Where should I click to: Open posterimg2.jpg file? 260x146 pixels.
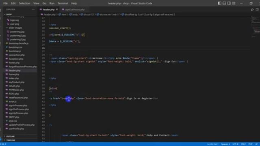18,36
